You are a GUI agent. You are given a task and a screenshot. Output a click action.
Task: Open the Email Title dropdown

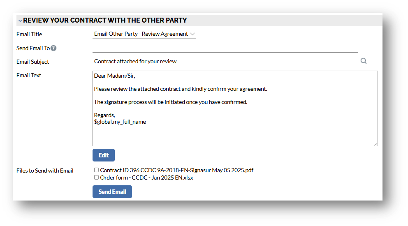pos(144,34)
